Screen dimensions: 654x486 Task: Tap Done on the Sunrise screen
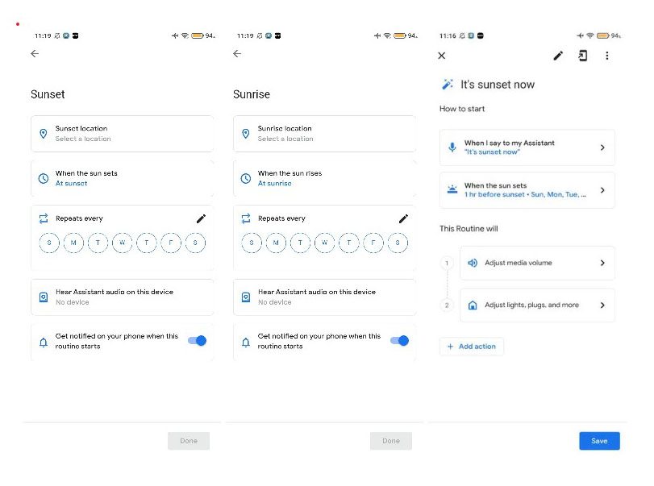(391, 441)
